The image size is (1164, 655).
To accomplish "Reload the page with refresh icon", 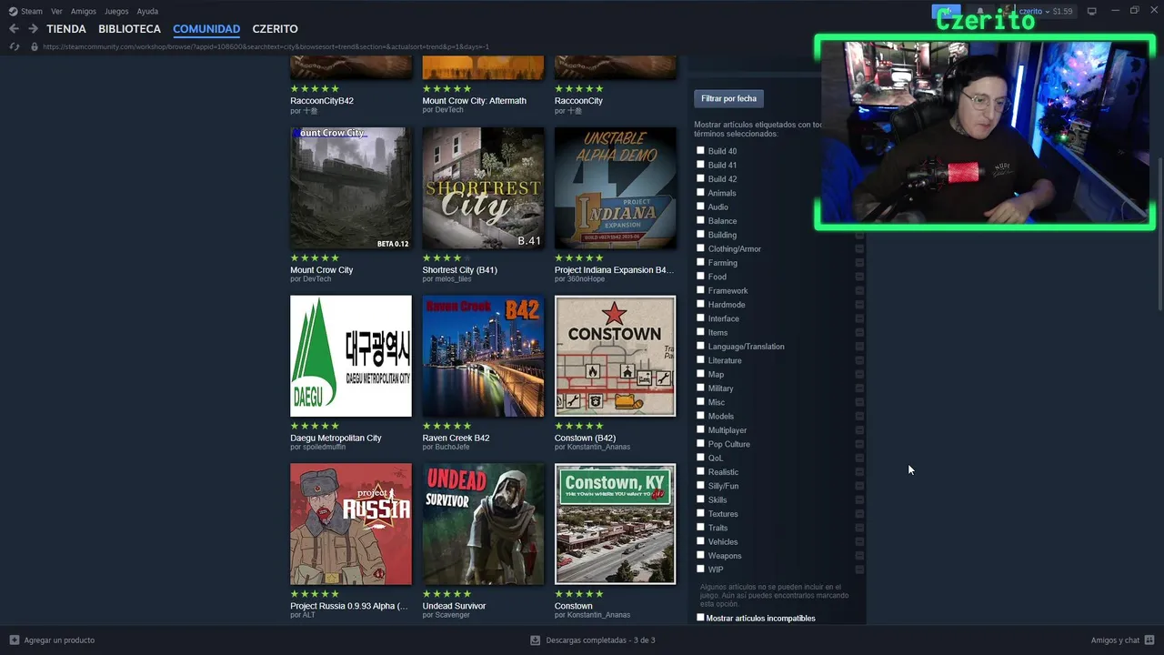I will click(x=14, y=46).
